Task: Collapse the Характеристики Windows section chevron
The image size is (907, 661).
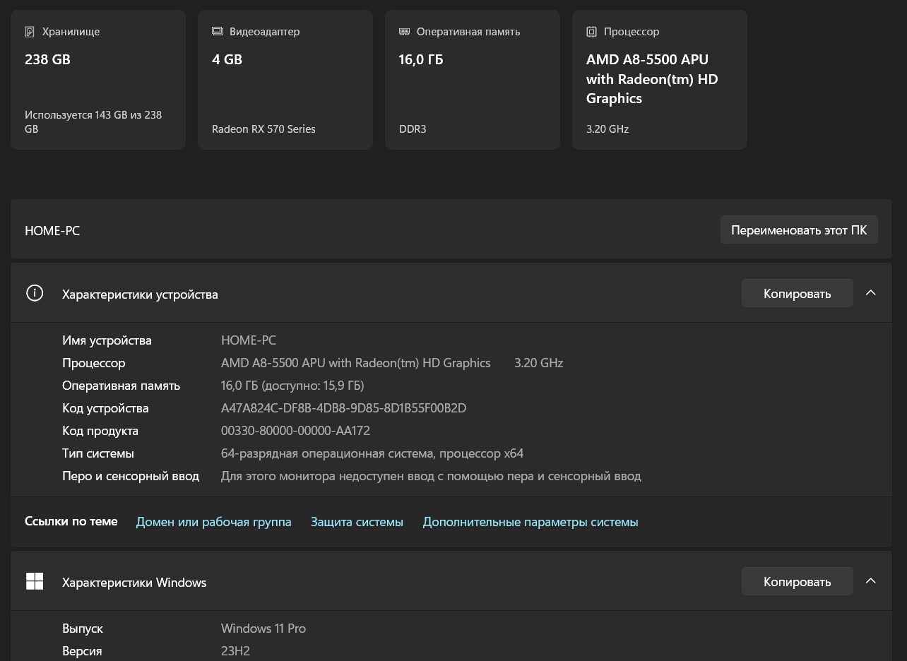Action: click(x=871, y=581)
